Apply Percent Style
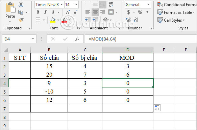Screen dimensions: 197x130 (x=140, y=12)
